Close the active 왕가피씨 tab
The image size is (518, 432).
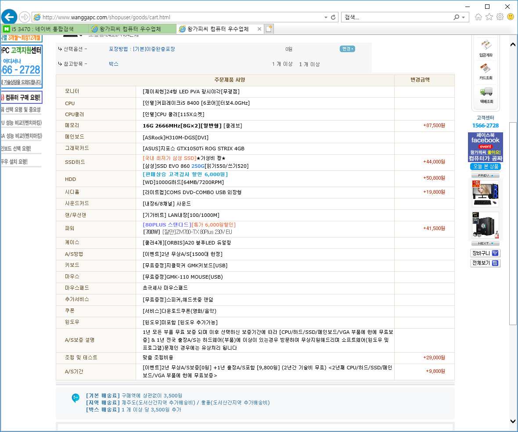[259, 29]
